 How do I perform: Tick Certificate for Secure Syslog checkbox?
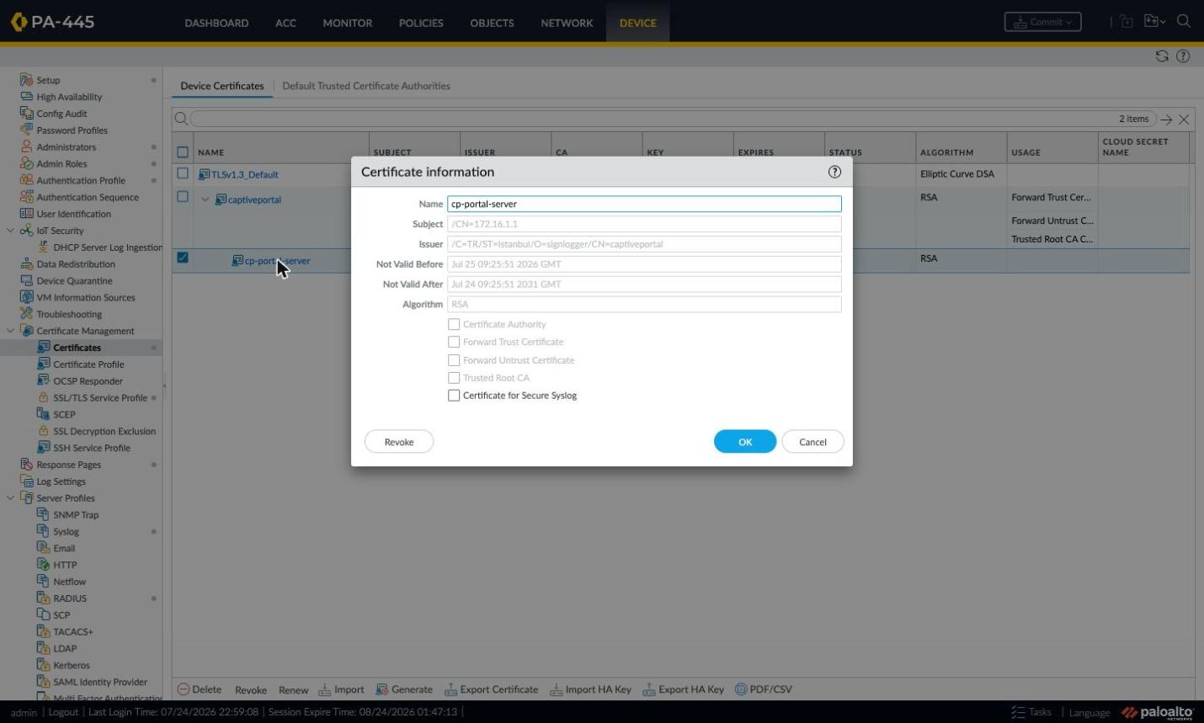[454, 396]
